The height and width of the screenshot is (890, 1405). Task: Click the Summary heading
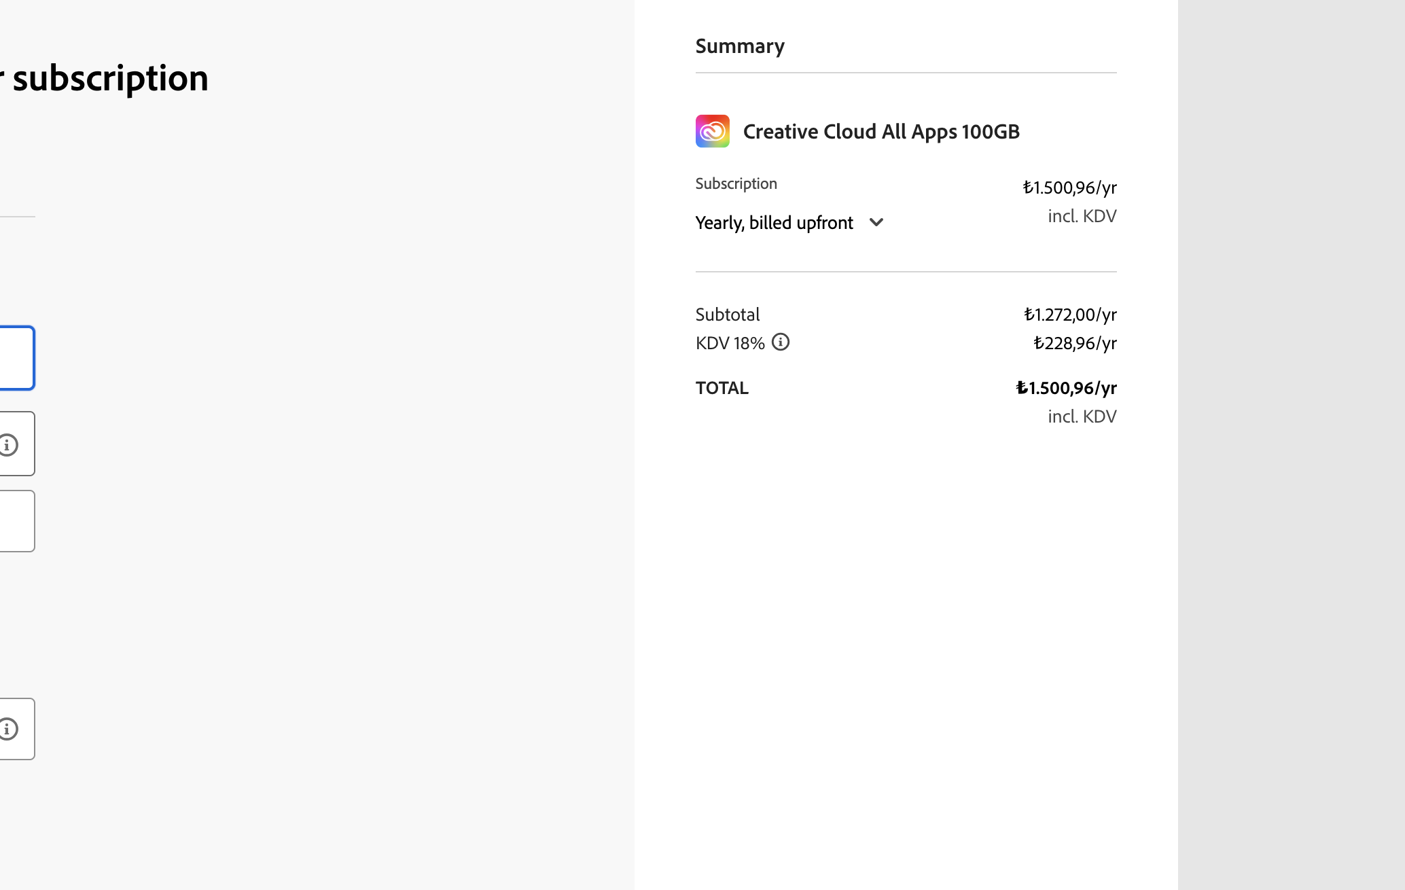point(740,46)
